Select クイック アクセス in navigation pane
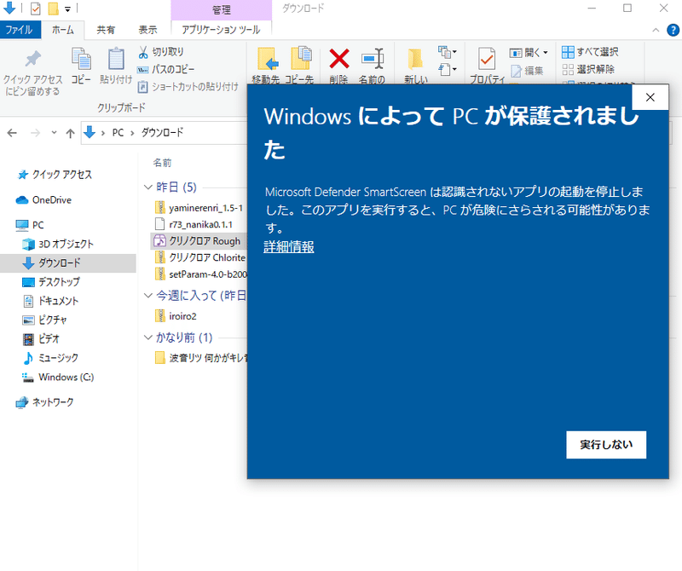Screen dimensions: 682x571 click(x=55, y=175)
